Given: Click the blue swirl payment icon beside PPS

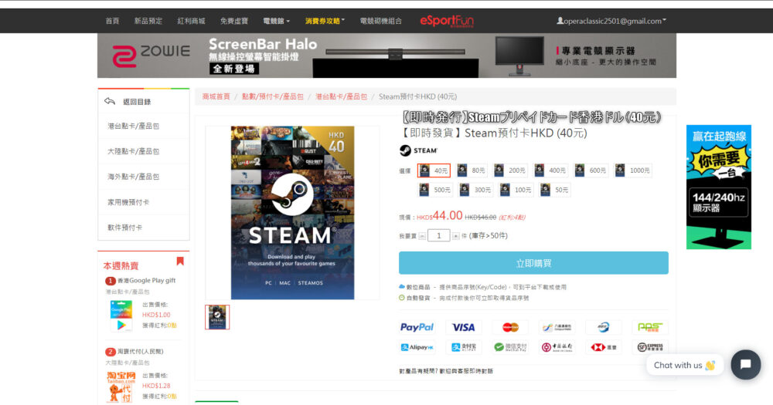Looking at the screenshot, I should [x=604, y=327].
